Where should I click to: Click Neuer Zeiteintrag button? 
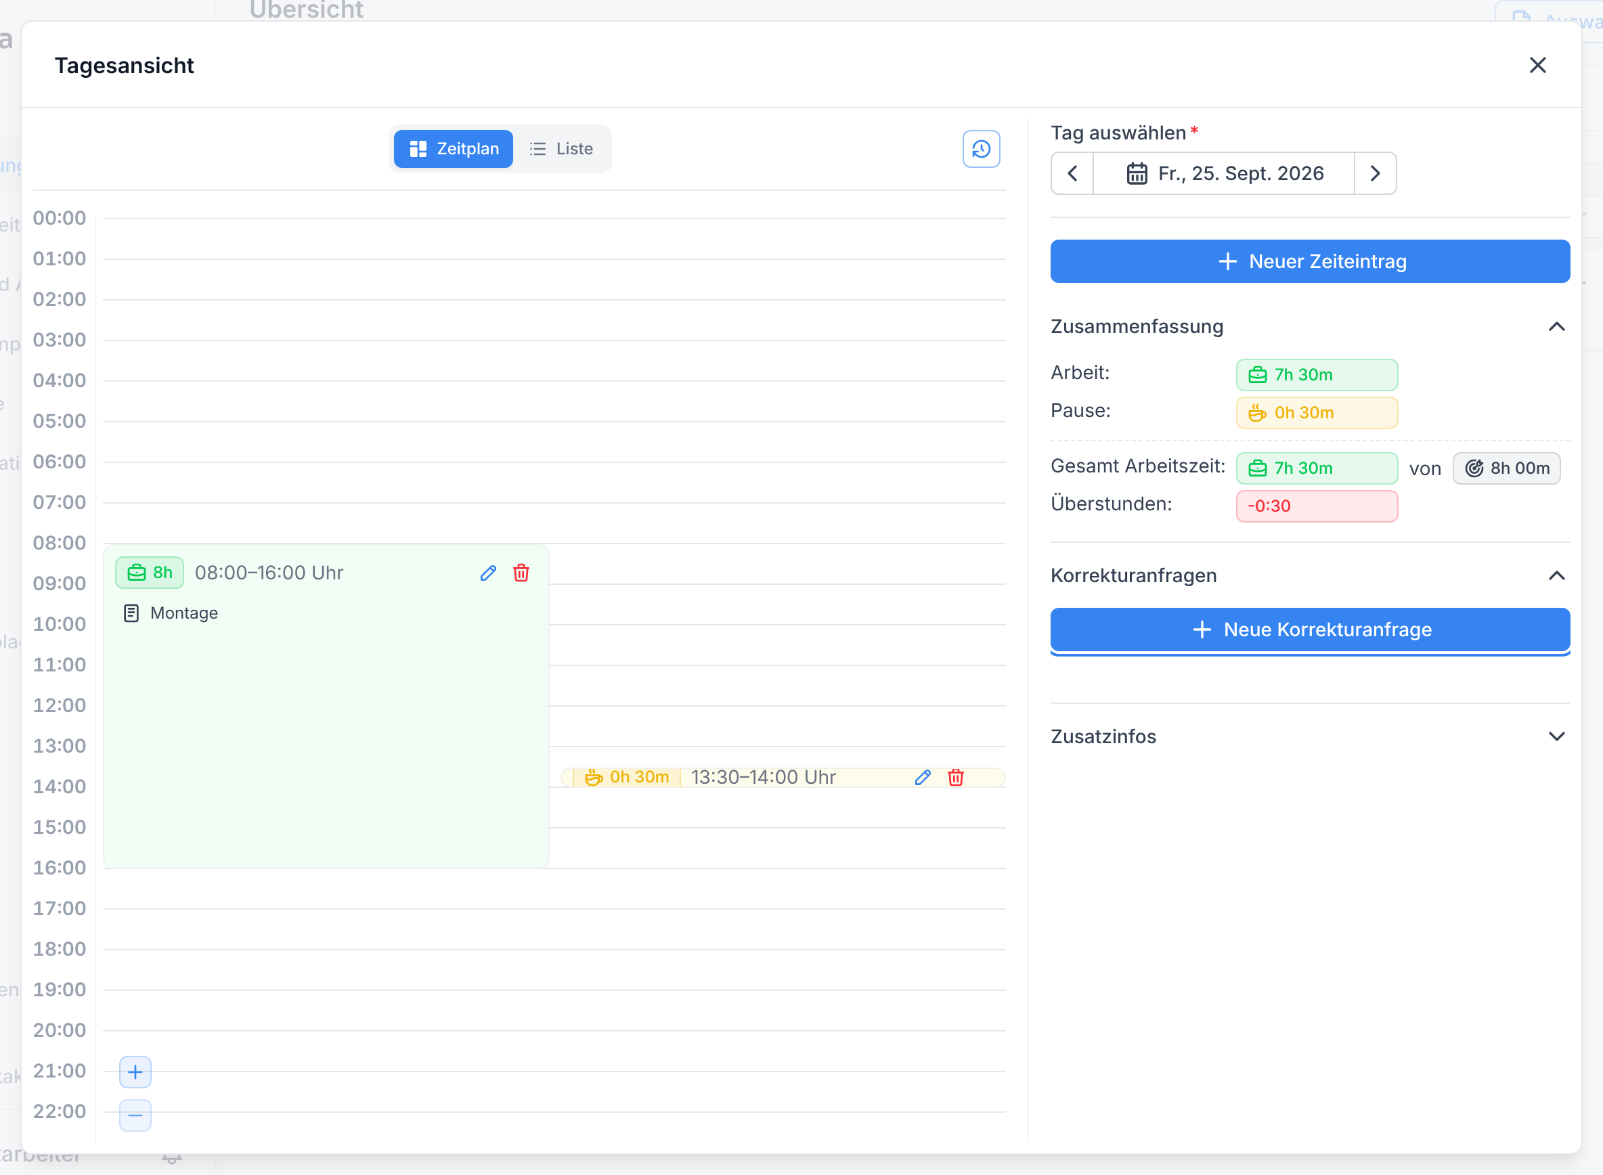[x=1310, y=261]
